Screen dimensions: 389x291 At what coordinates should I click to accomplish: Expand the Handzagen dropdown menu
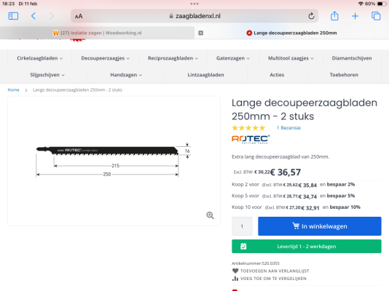[126, 75]
